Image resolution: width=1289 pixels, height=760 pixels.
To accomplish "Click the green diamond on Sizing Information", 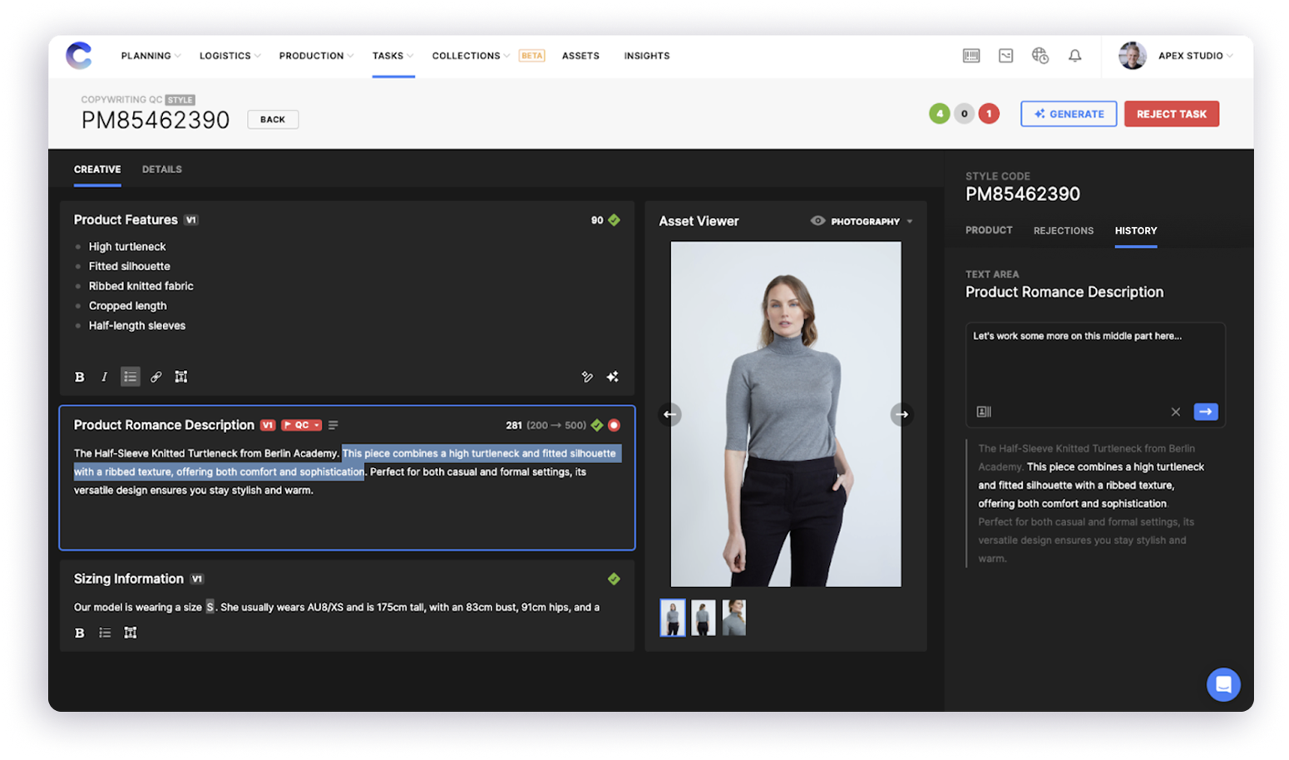I will click(x=614, y=579).
